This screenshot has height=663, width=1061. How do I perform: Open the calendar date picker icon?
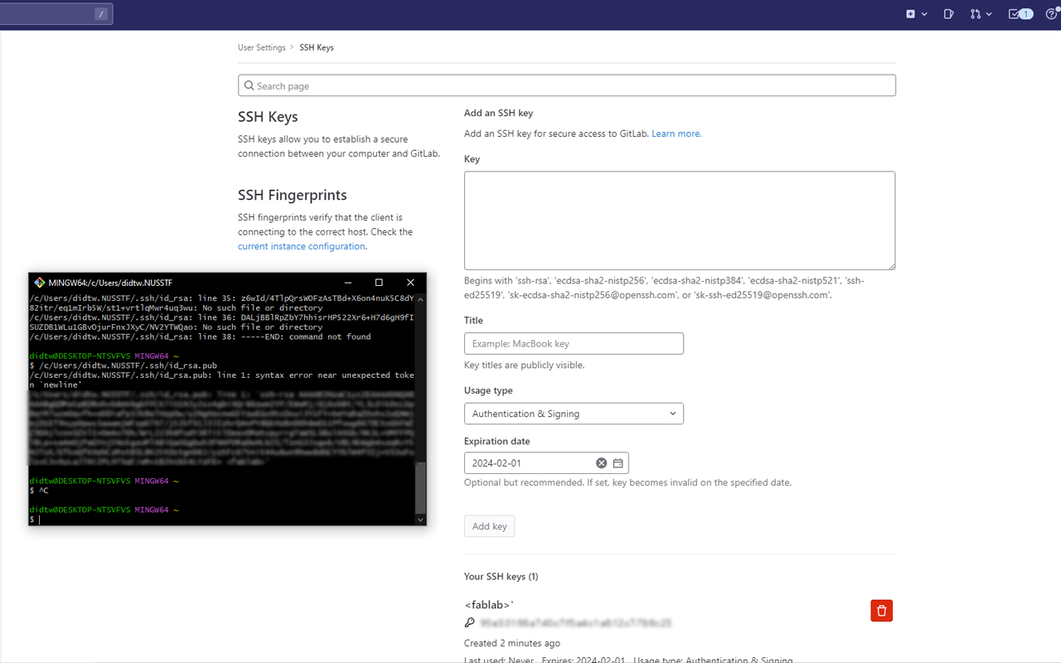(x=618, y=463)
